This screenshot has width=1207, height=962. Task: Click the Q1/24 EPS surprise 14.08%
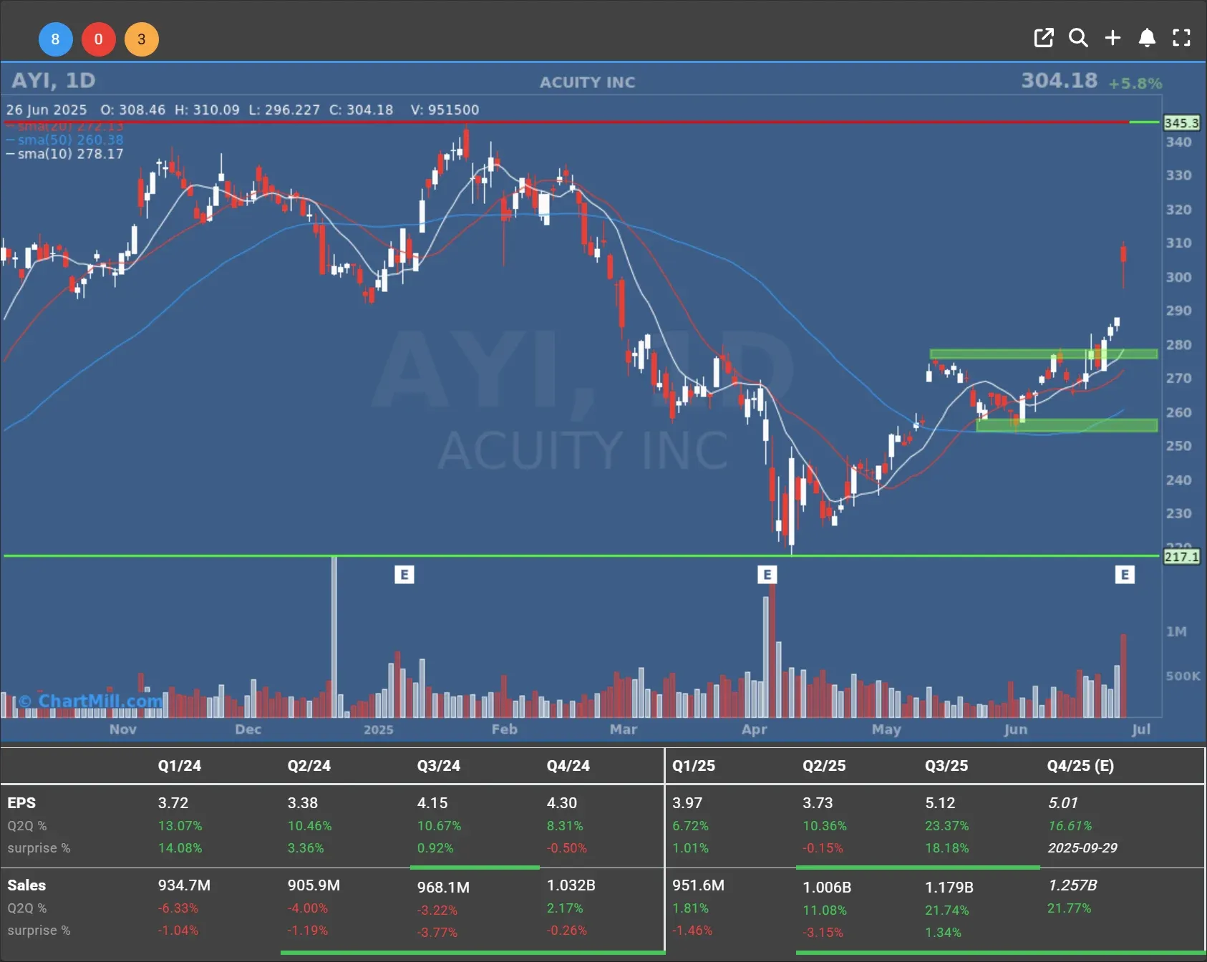(180, 848)
